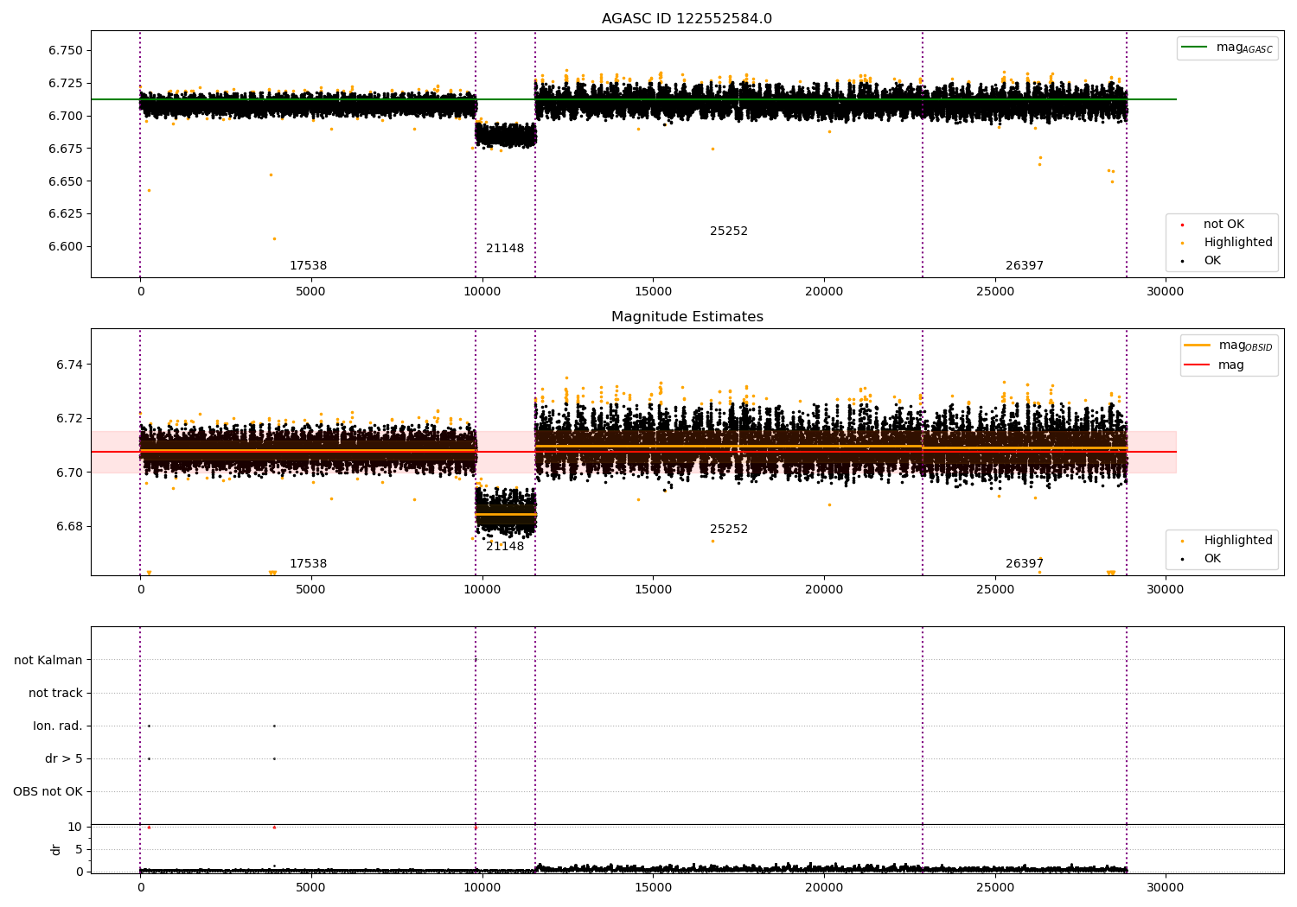
Task: Click the 6.725 y-axis tick label
Action: tap(66, 84)
